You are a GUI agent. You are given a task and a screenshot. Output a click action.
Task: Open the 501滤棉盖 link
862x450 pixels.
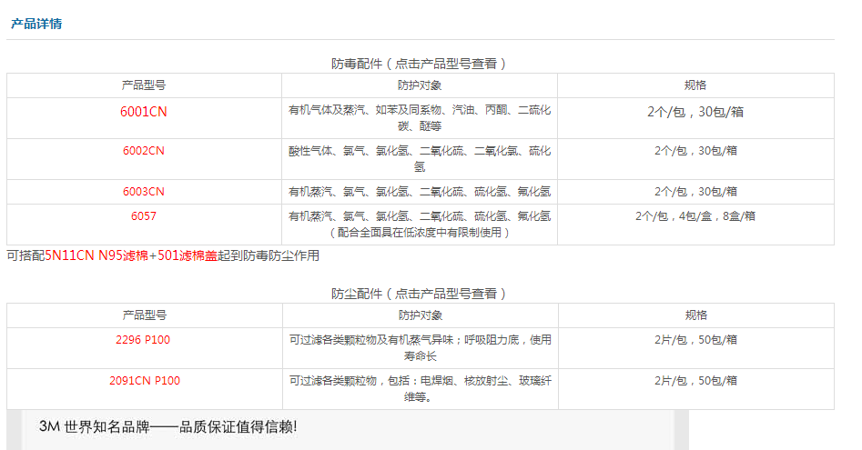point(188,255)
